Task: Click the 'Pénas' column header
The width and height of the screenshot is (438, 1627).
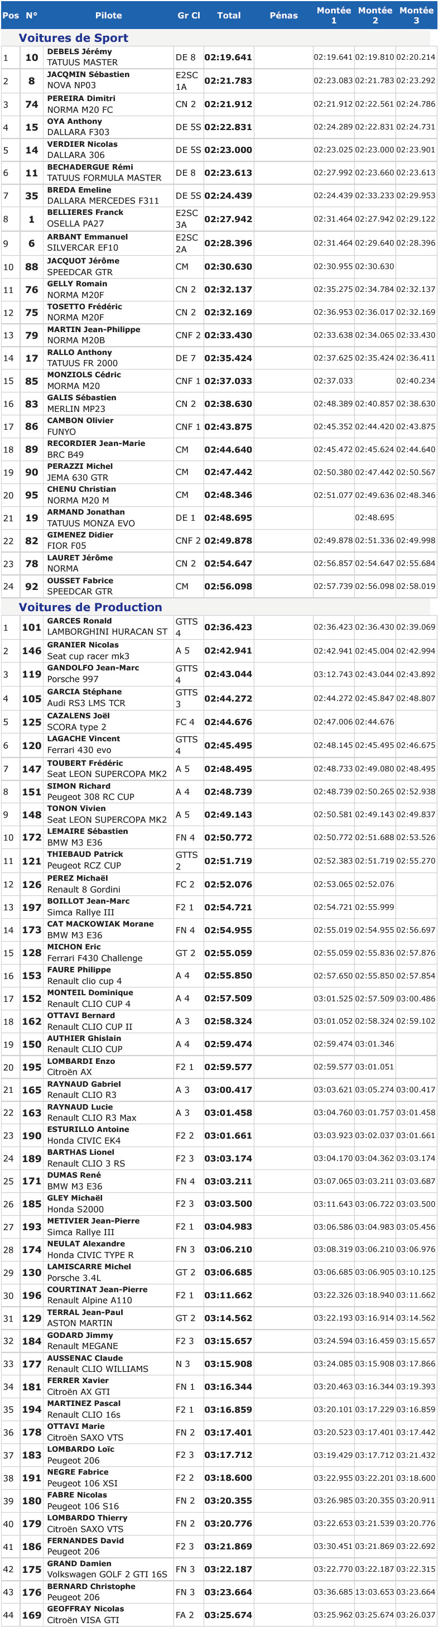Action: [x=283, y=15]
